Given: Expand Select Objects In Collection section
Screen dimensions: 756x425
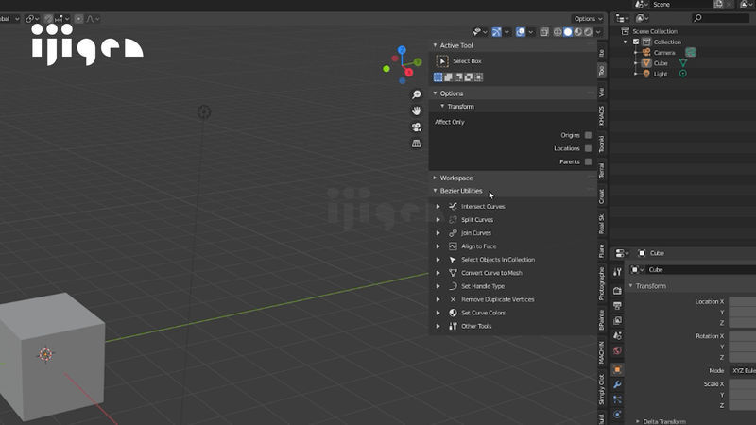Looking at the screenshot, I should point(438,260).
